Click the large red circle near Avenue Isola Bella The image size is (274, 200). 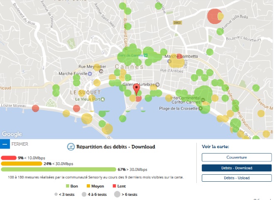(x=214, y=16)
